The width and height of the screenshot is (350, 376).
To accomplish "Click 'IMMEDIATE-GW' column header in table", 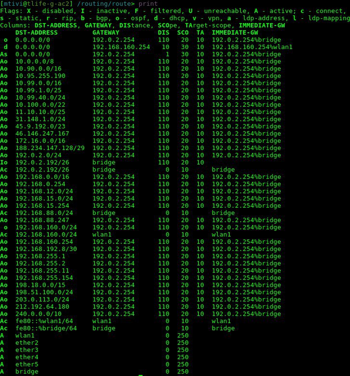I will point(235,33).
